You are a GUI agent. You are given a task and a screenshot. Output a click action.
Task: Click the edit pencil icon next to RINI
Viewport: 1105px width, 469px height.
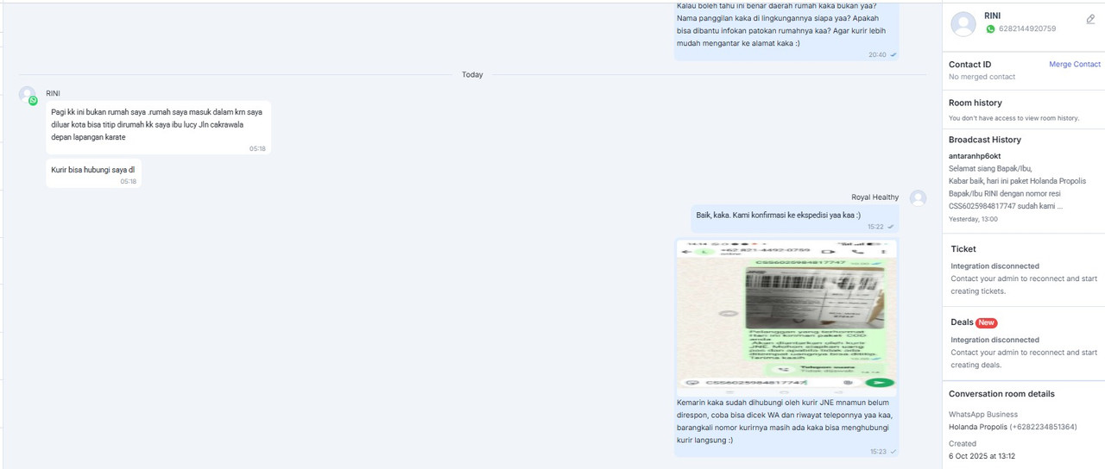coord(1090,19)
